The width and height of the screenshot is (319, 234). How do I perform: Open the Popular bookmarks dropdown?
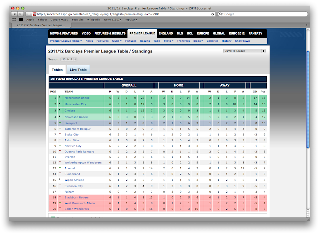coord(131,20)
